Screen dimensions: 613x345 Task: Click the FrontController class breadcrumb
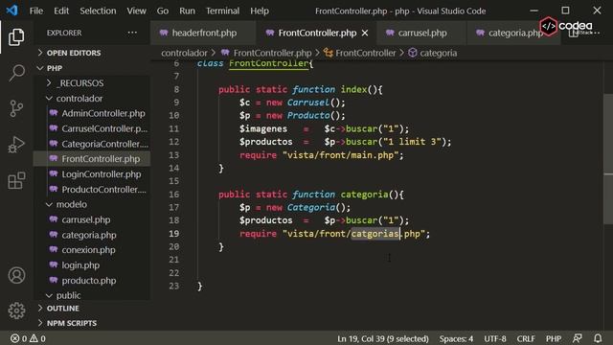[365, 53]
